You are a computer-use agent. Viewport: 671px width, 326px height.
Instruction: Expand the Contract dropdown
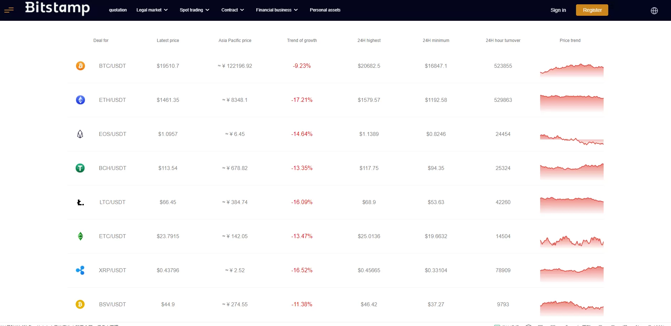(233, 10)
